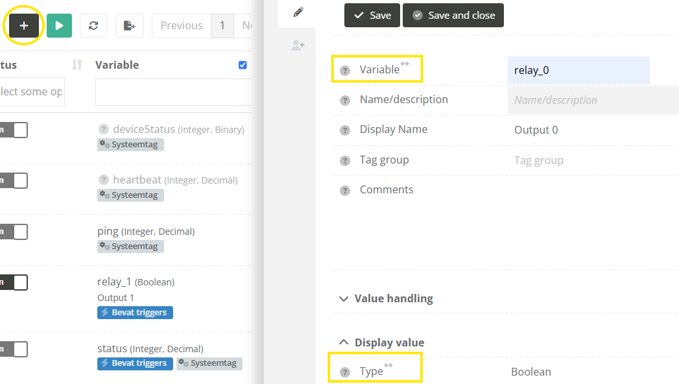Open the pencil edit tab
This screenshot has width=679, height=384.
coord(298,12)
